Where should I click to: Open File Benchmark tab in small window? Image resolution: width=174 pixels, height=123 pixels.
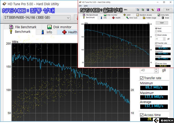(x=90, y=15)
